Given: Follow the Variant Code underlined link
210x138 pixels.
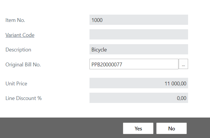Looking at the screenshot, I should coord(20,35).
